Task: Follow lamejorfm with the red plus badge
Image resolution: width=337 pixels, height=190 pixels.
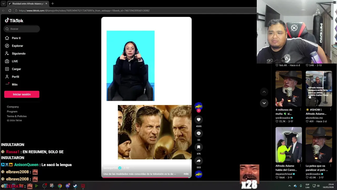Action: 199,111
